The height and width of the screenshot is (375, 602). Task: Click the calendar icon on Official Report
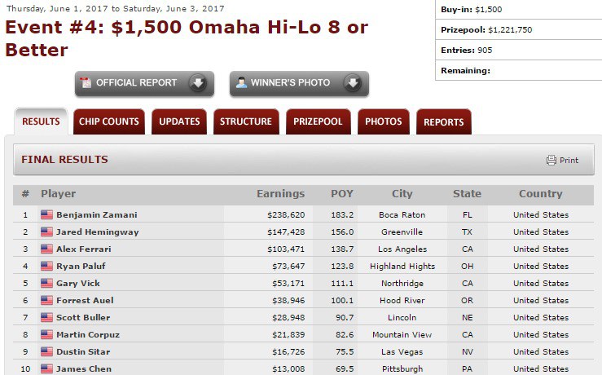click(86, 83)
